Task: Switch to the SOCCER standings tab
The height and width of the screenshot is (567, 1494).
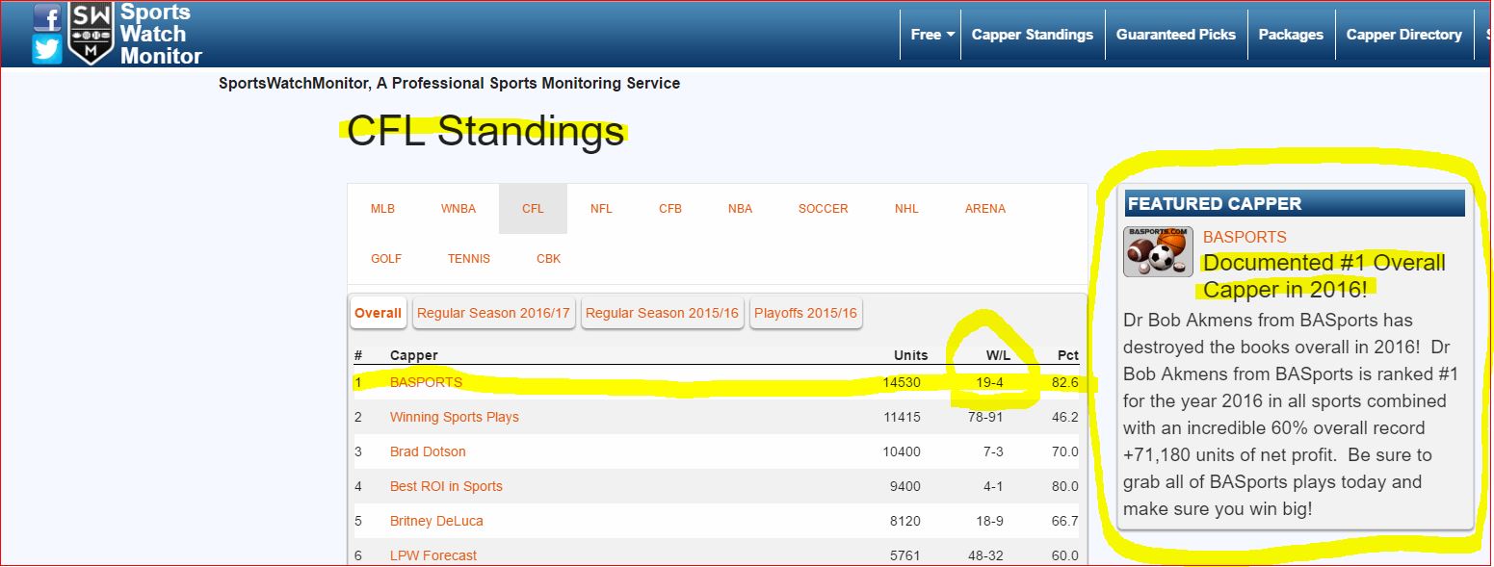Action: pyautogui.click(x=824, y=209)
